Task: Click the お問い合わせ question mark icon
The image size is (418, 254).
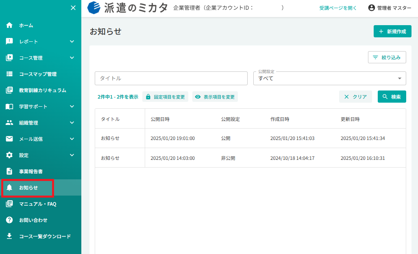Action: click(x=9, y=220)
